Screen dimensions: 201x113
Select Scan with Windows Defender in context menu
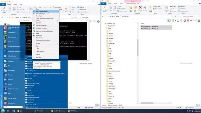click(x=46, y=31)
